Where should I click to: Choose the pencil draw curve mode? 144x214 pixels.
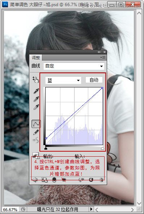click(x=36, y=132)
